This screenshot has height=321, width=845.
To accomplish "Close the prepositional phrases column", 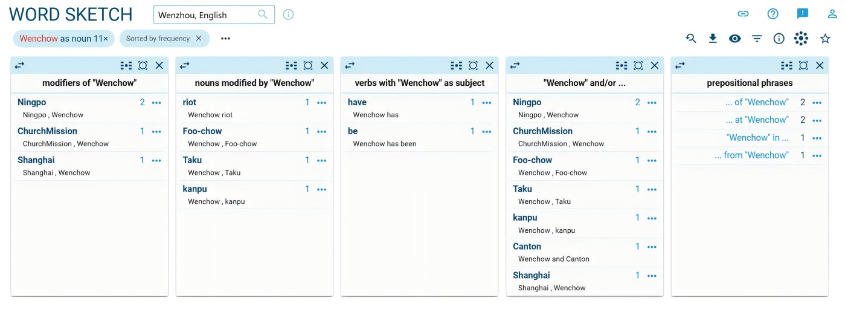I will point(820,65).
